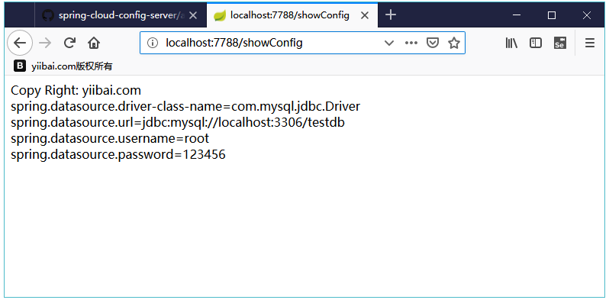The height and width of the screenshot is (300, 609).
Task: Open the Selenium IDE extension icon
Action: 559,43
